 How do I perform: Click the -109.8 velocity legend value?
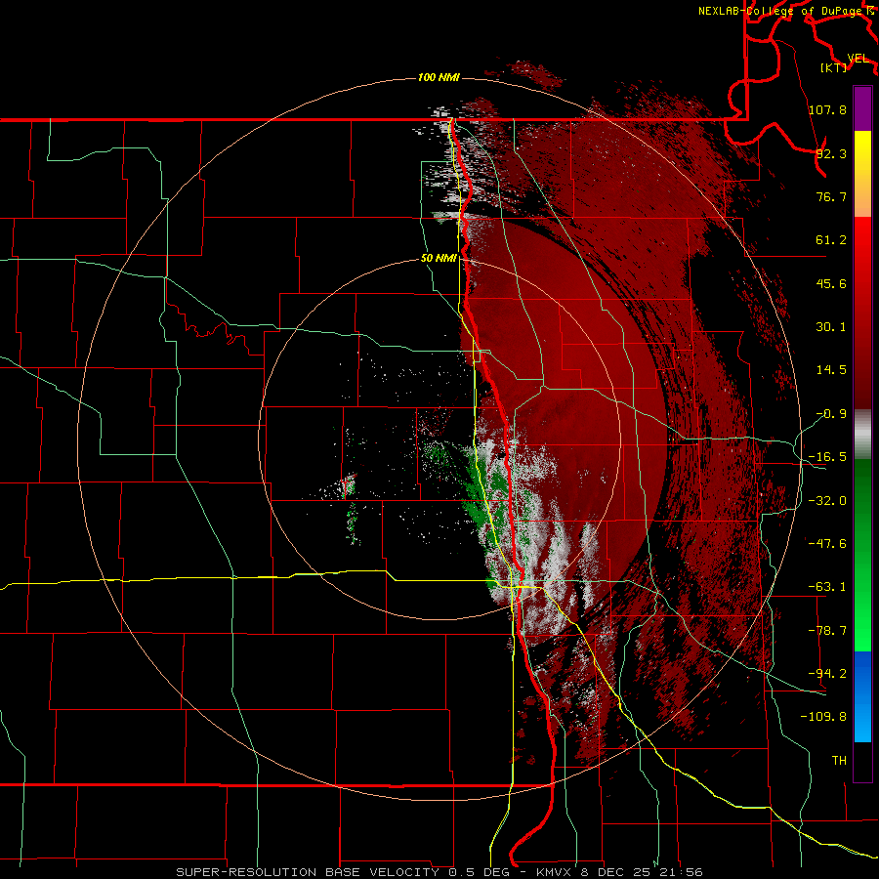823,717
